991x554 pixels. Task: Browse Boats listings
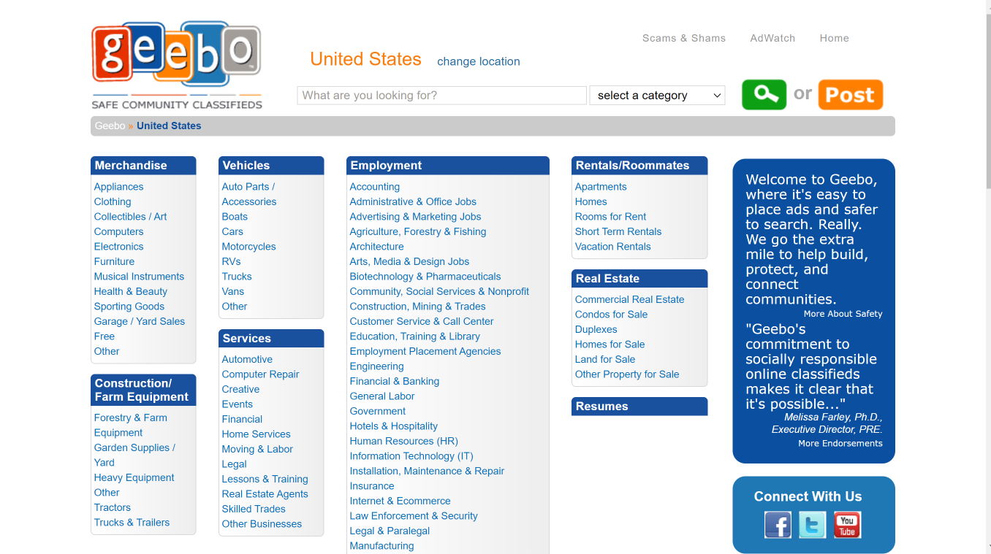pos(235,217)
